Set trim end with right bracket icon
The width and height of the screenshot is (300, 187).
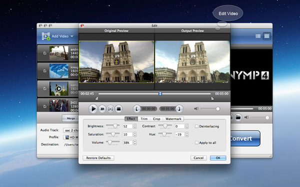click(179, 109)
